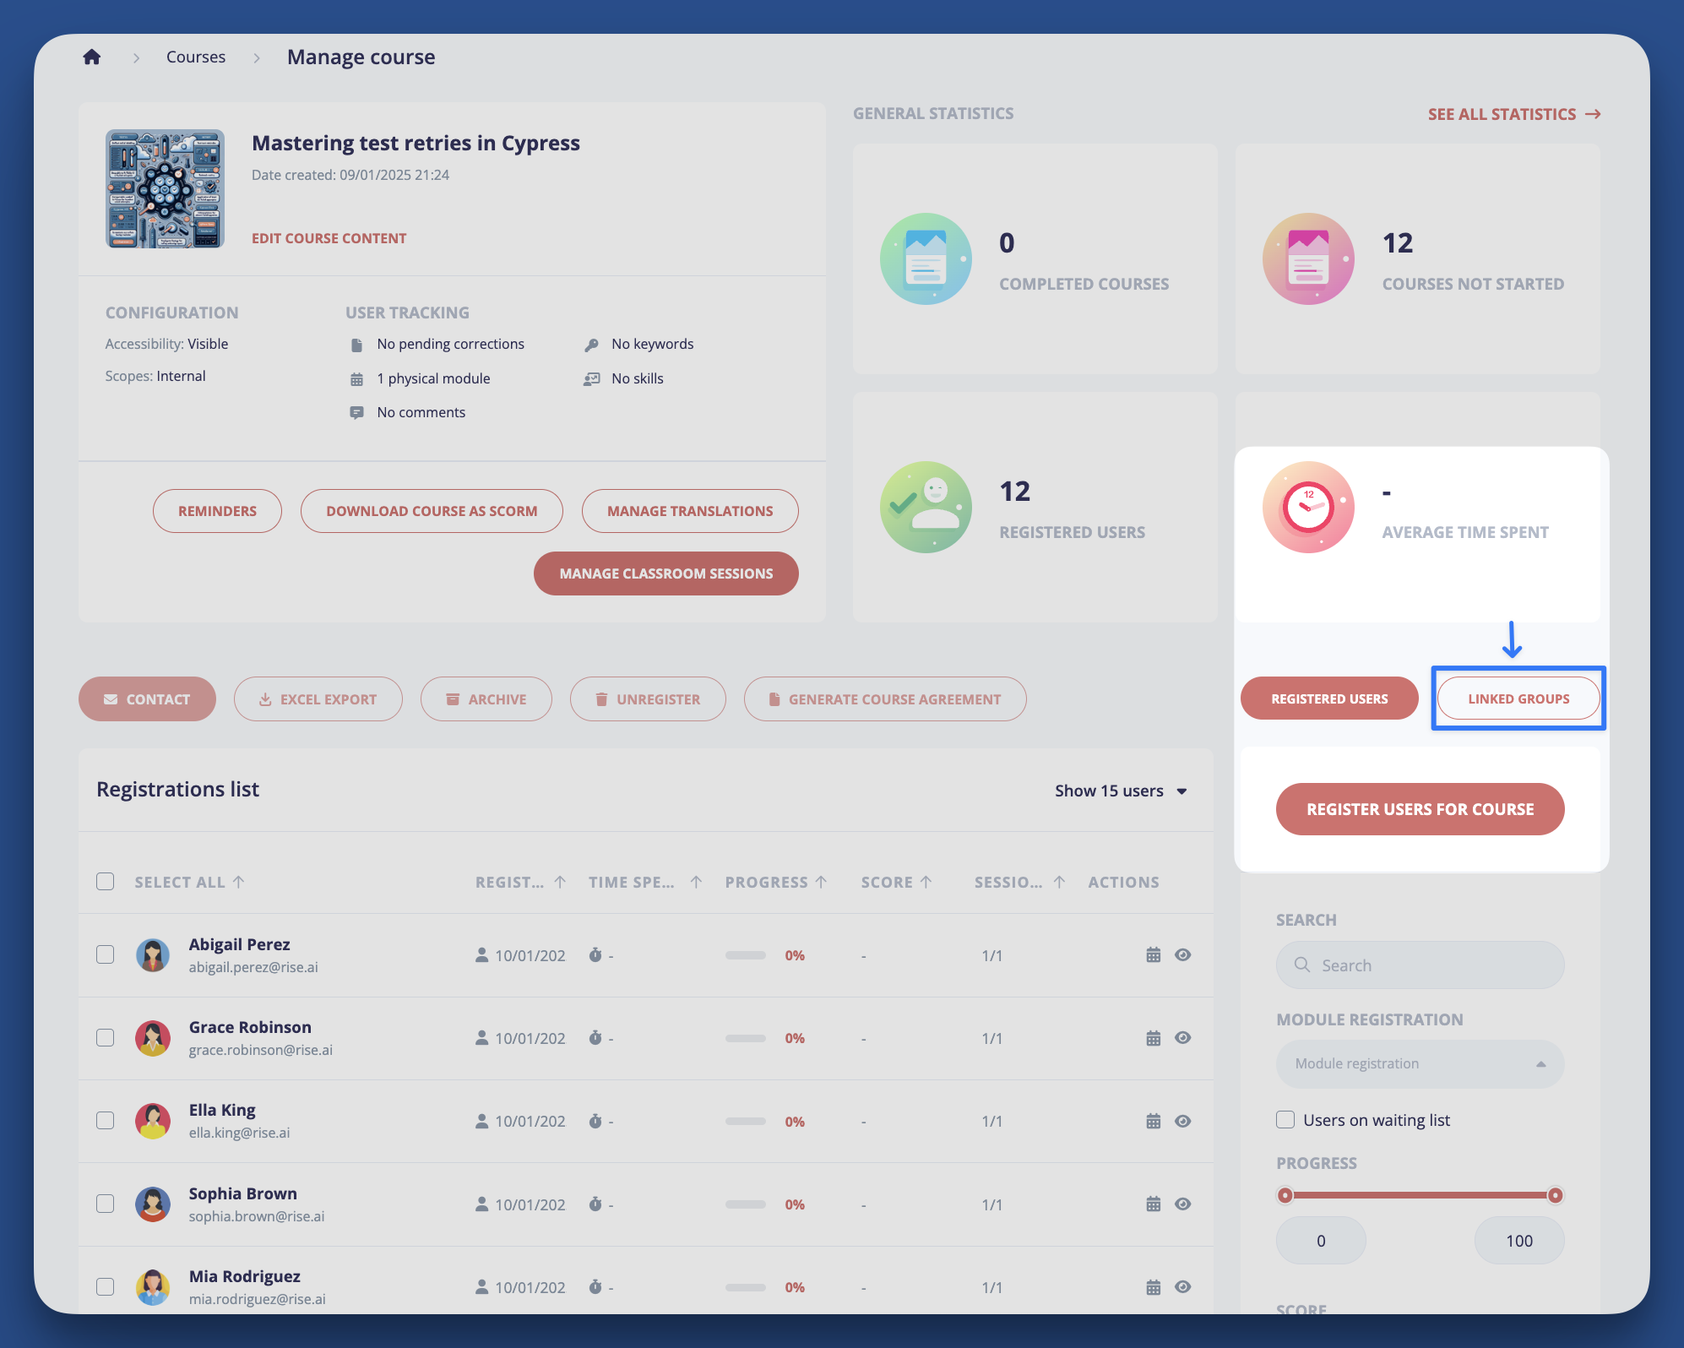This screenshot has height=1348, width=1684.
Task: Expand Module registration dropdown
Action: (1421, 1063)
